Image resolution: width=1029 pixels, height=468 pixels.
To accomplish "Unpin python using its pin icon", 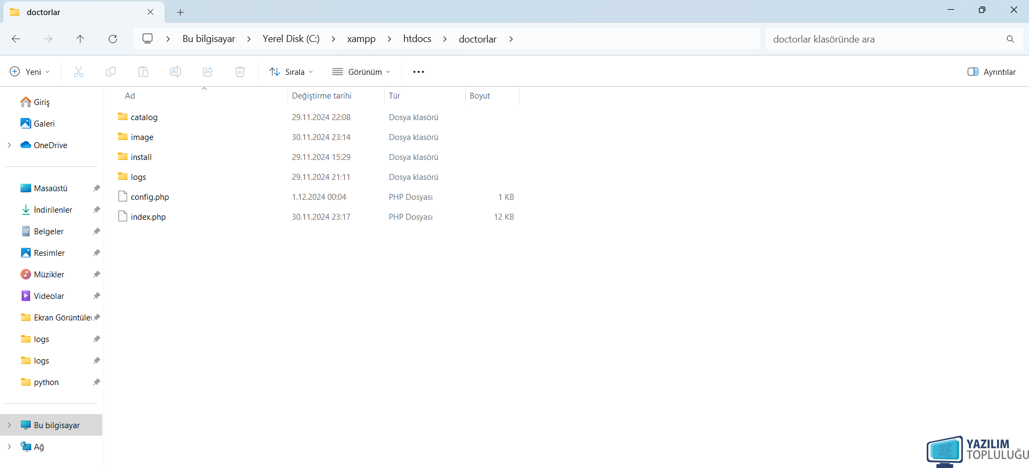I will click(x=96, y=382).
